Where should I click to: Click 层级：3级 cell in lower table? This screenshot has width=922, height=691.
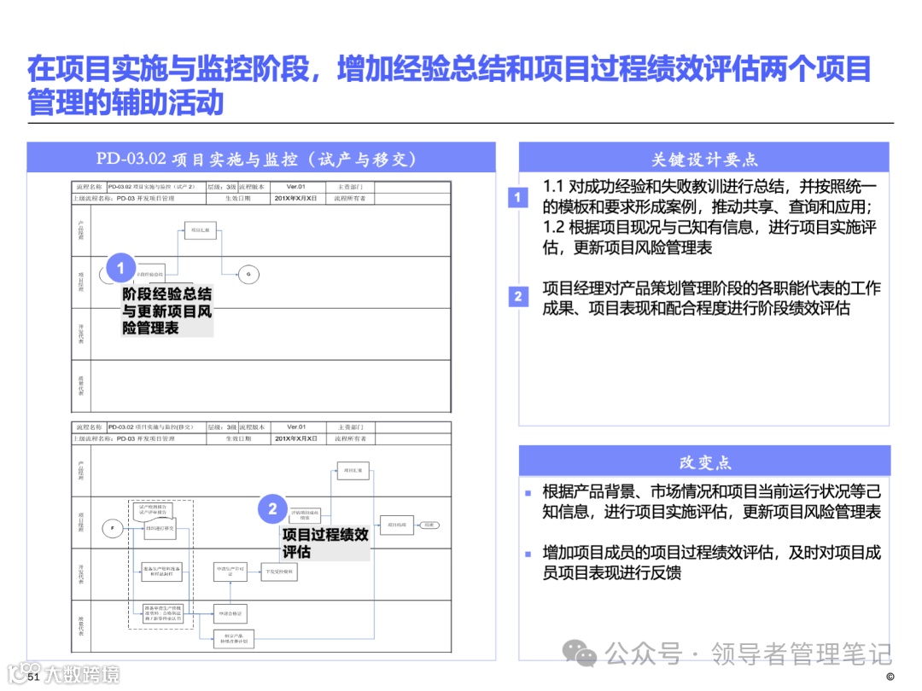tap(222, 427)
